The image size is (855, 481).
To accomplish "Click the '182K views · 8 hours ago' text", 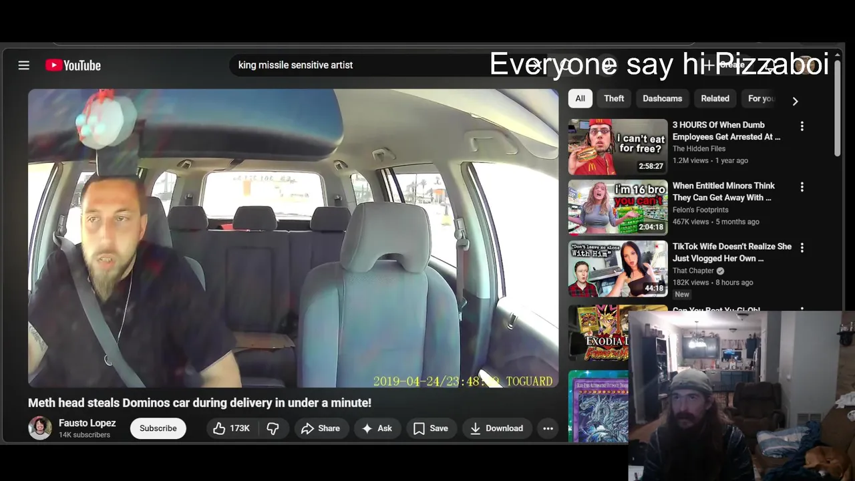I will click(x=713, y=282).
